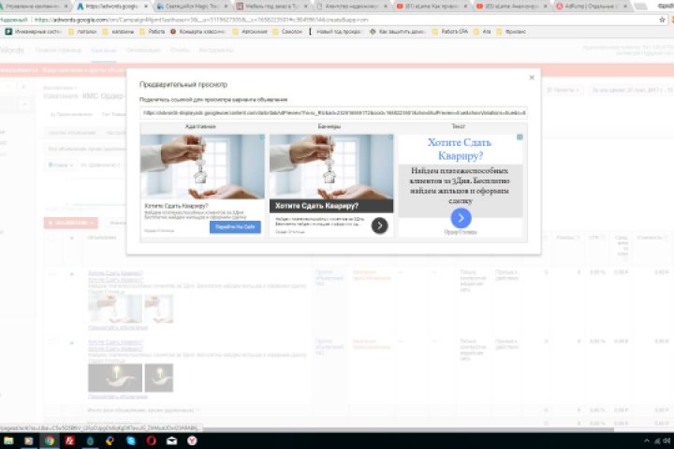Screen dimensions: 674x449
Task: Toggle the second ad row's checkbox
Action: pos(52,342)
